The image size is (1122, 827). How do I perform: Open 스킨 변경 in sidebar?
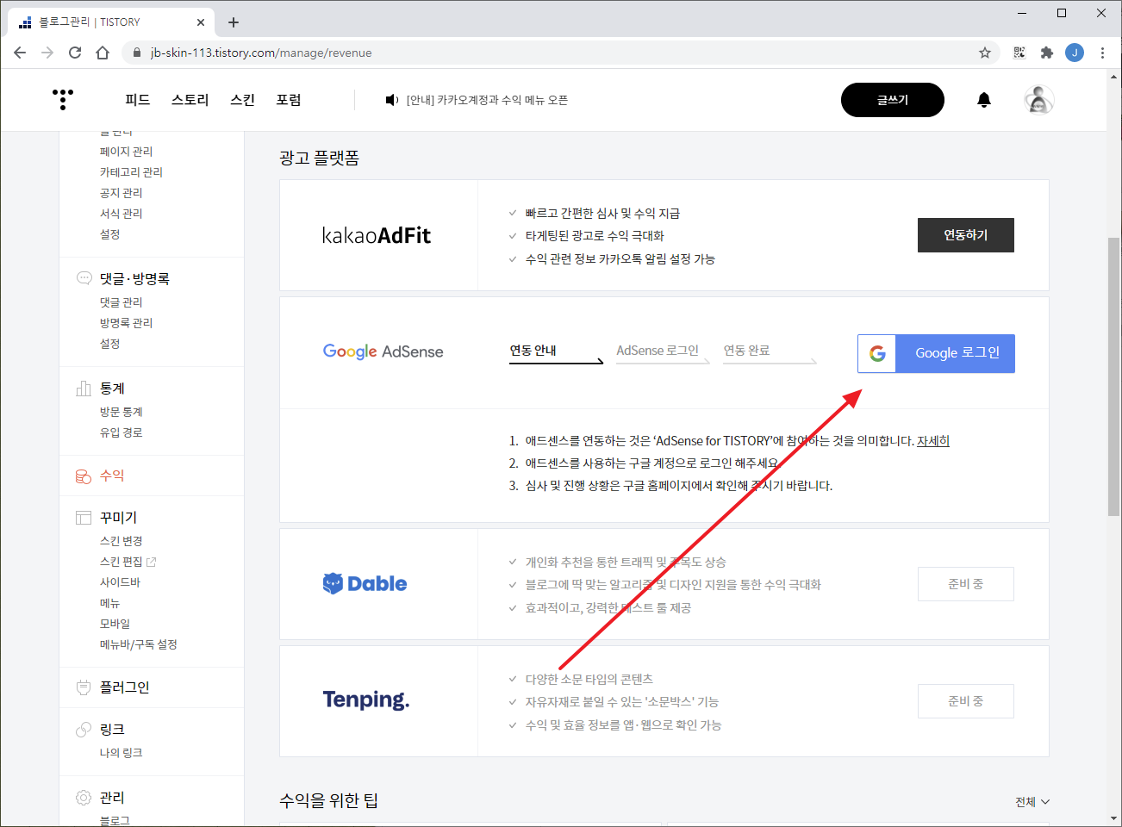[x=121, y=541]
